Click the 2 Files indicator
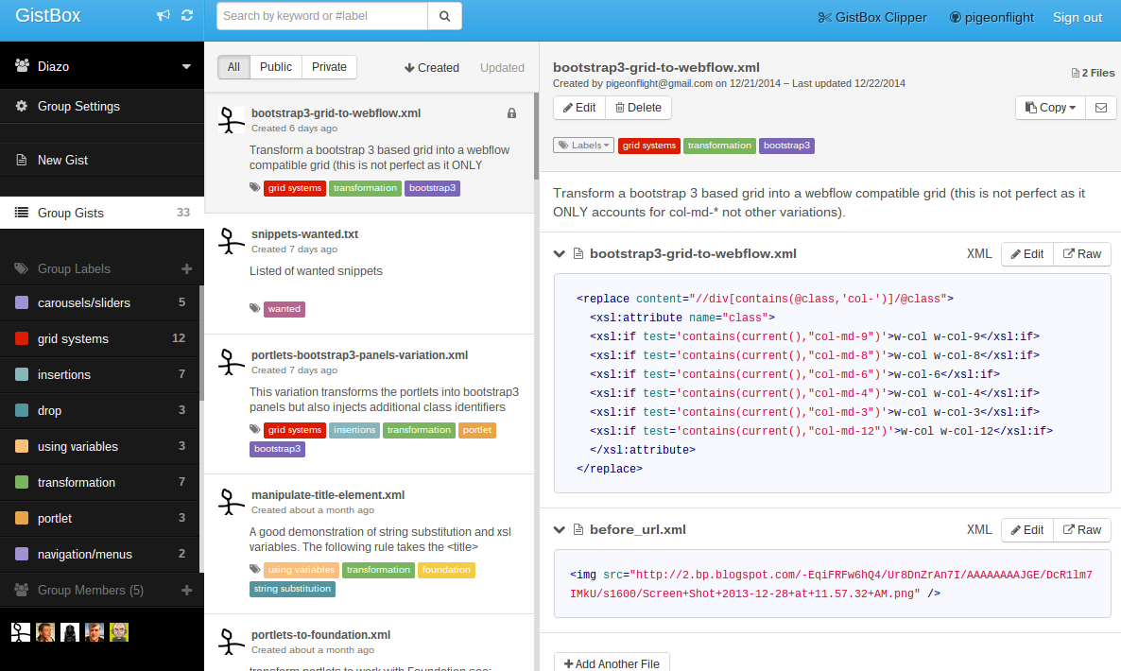1121x671 pixels. (1094, 73)
